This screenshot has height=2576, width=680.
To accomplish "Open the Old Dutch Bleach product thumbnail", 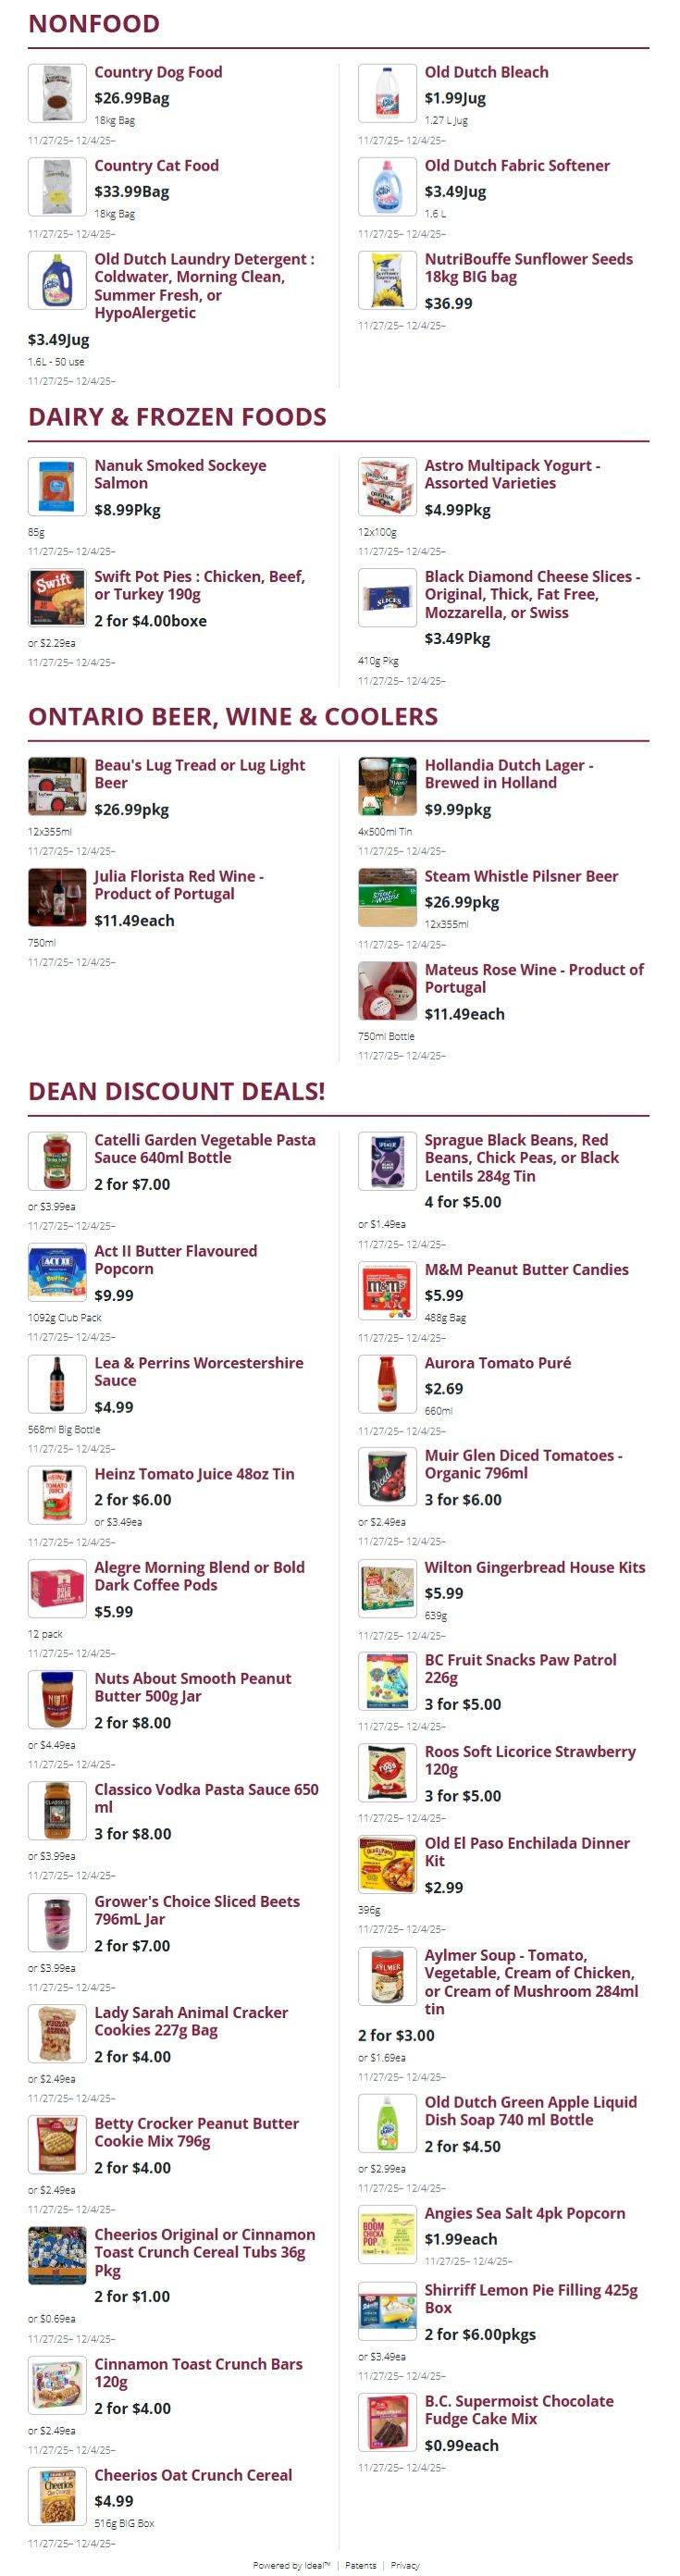I will (387, 93).
